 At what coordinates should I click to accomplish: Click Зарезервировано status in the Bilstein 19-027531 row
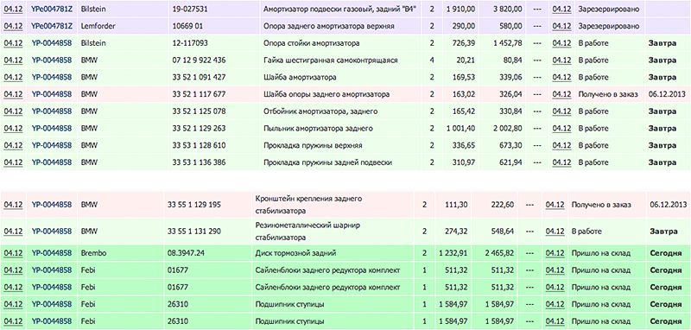click(608, 9)
